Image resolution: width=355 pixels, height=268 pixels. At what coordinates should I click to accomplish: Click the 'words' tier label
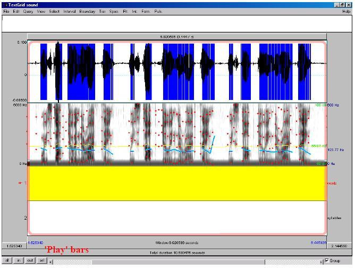pos(332,183)
